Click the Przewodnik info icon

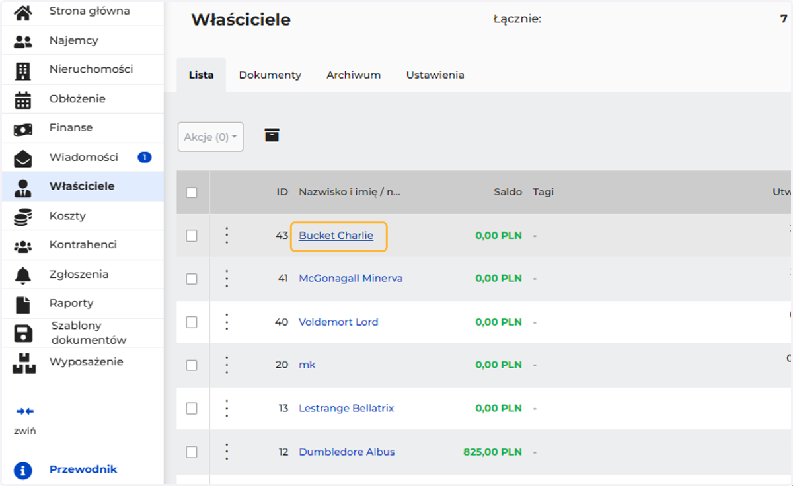[x=23, y=470]
